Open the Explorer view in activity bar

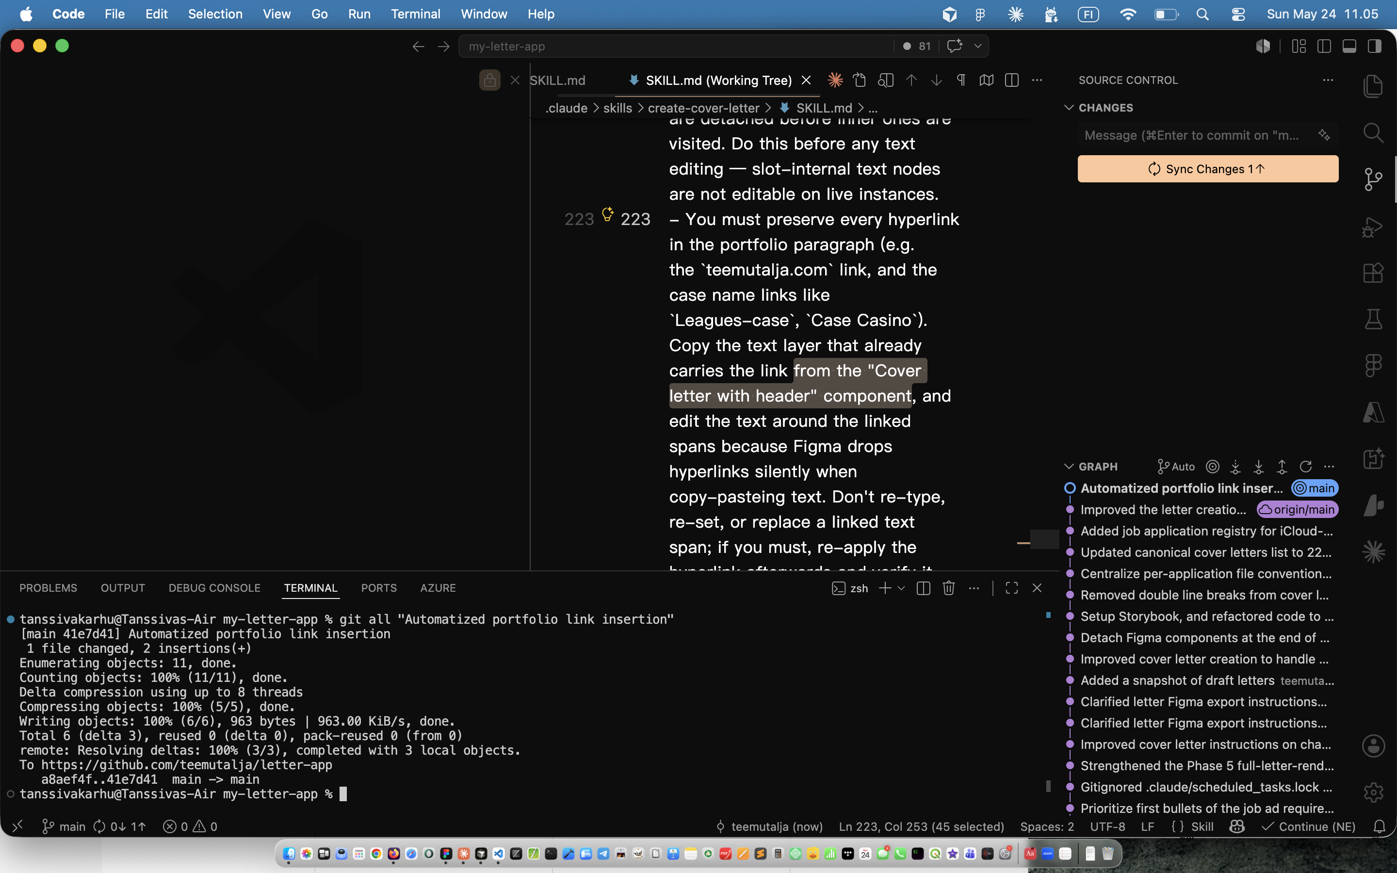(x=1373, y=87)
